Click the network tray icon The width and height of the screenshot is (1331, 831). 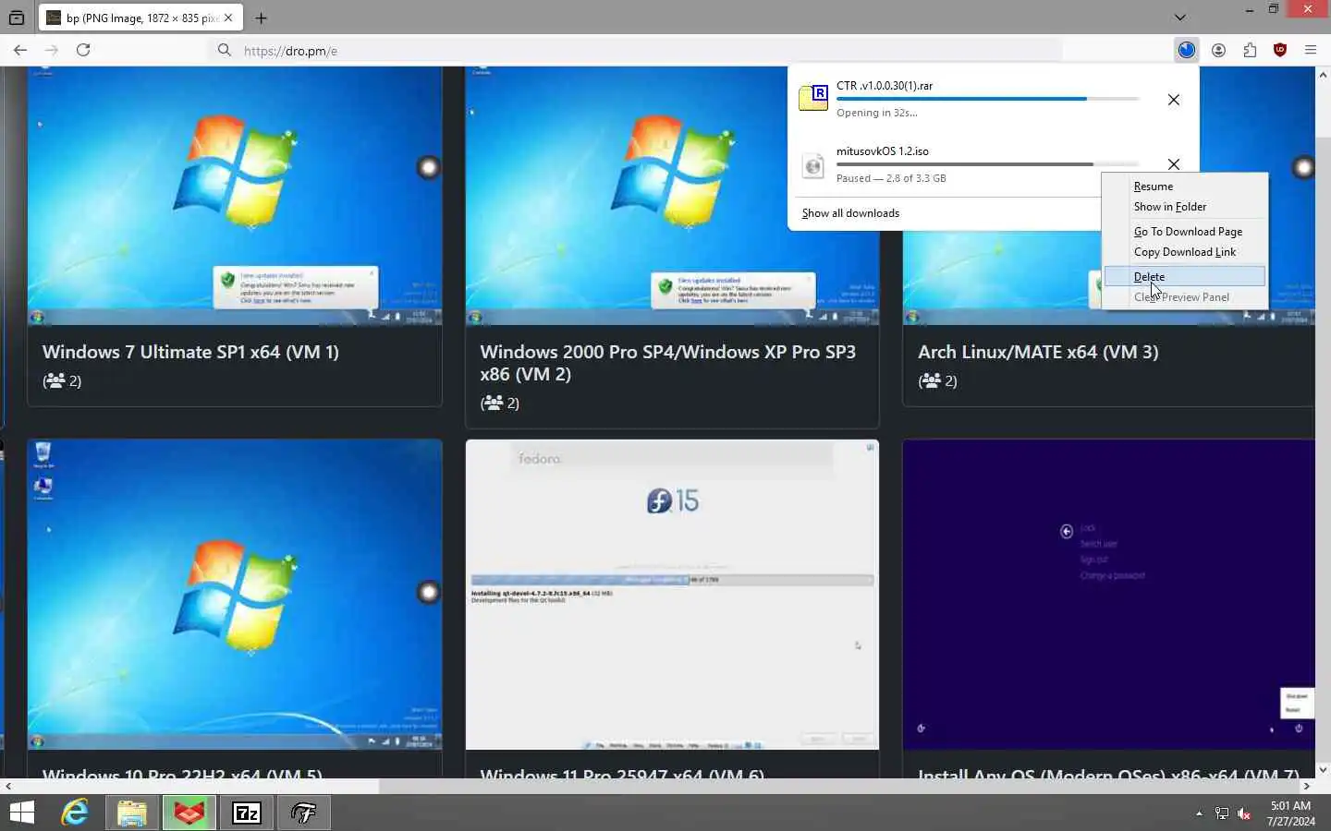[1222, 813]
